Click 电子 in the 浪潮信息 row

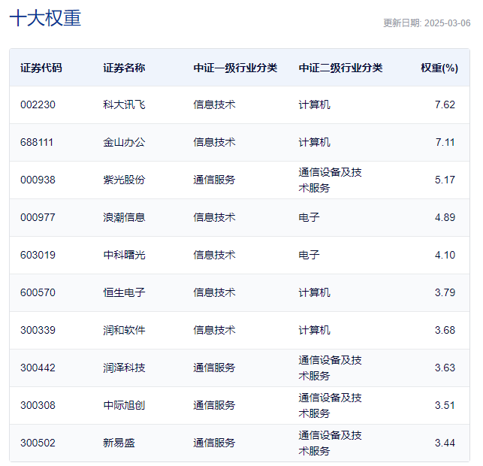pos(309,217)
